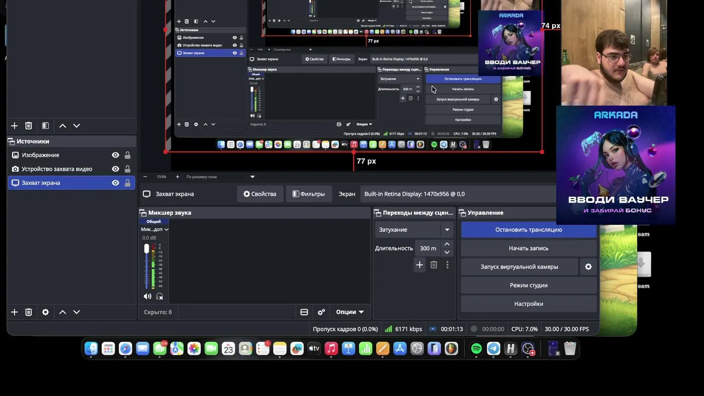Open Telegram from the Dock
The width and height of the screenshot is (704, 396).
(494, 349)
